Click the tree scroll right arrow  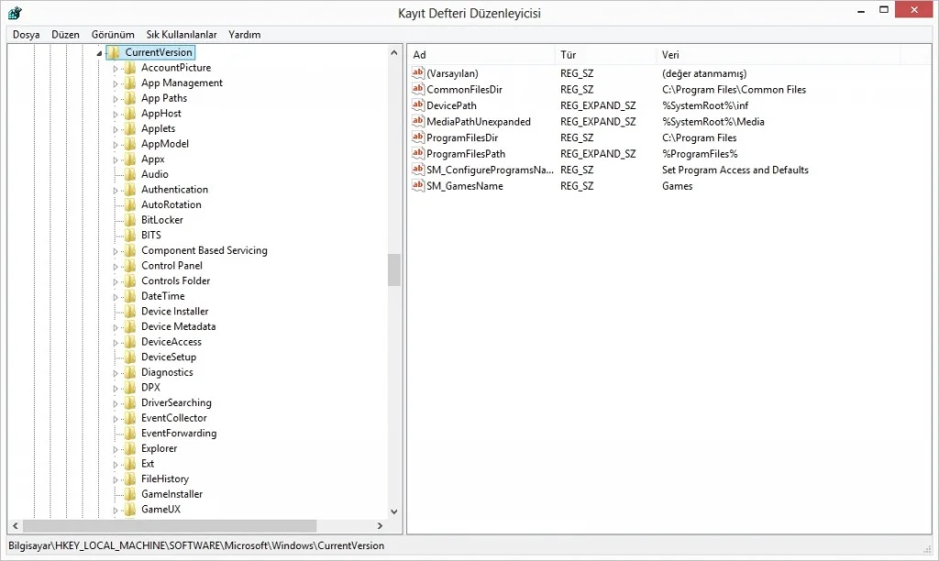point(380,525)
